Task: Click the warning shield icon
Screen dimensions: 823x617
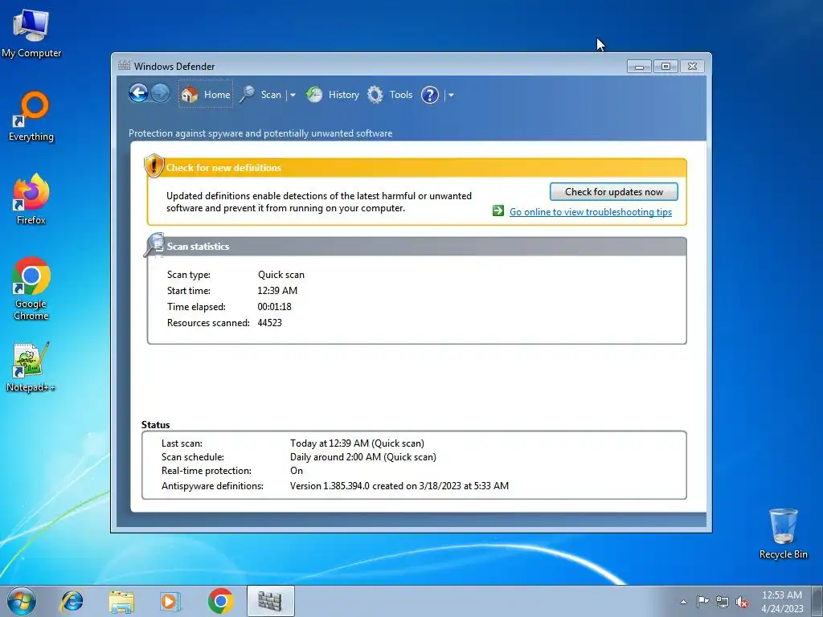Action: pos(154,165)
